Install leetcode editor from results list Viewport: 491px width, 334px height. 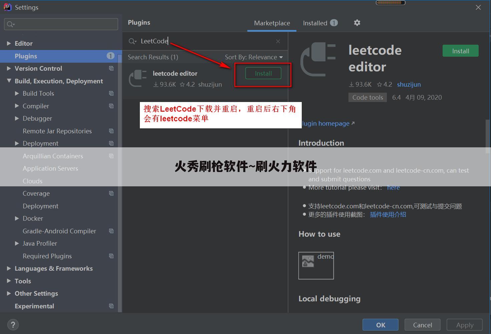[x=263, y=73]
